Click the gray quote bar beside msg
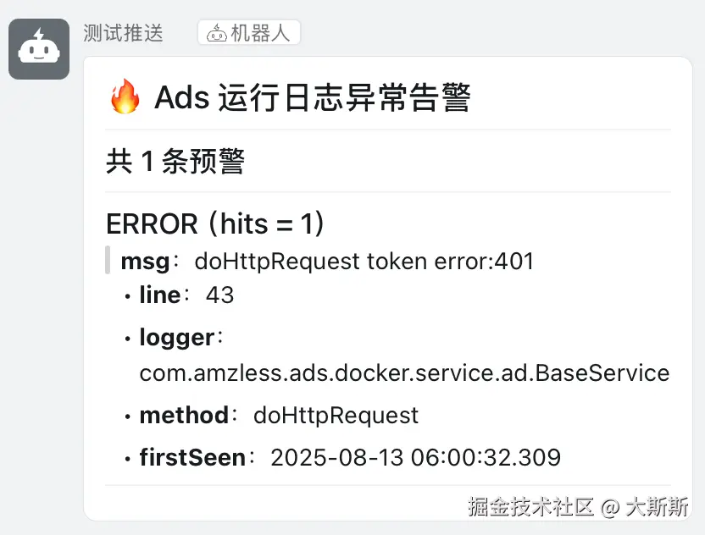The width and height of the screenshot is (705, 535). 108,260
